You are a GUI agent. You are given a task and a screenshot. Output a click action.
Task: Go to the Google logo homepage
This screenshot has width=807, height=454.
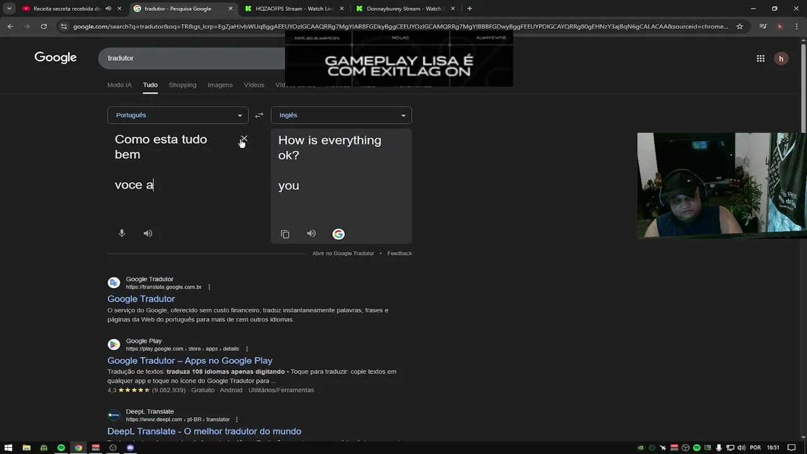point(55,57)
